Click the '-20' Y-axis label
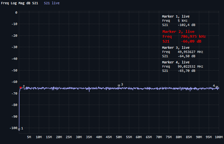This screenshot has height=144, width=224. point(14,36)
